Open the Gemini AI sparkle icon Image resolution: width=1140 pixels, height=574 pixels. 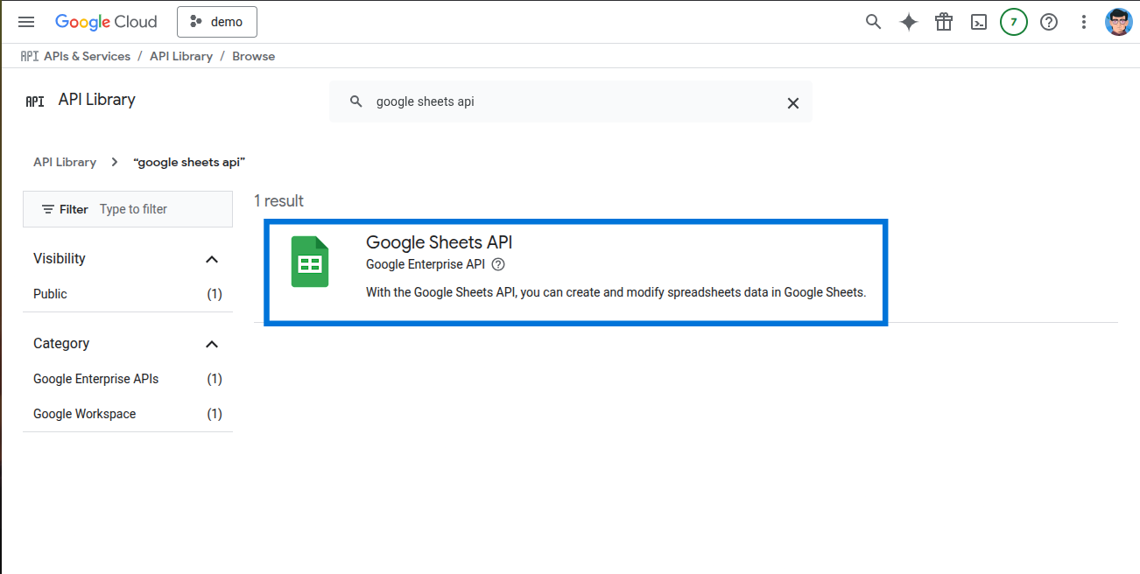click(909, 22)
